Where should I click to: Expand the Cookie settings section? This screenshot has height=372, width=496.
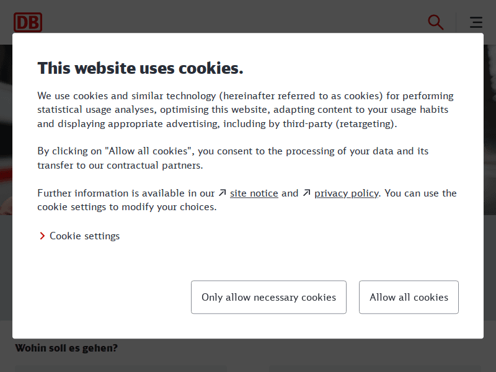[x=84, y=236]
